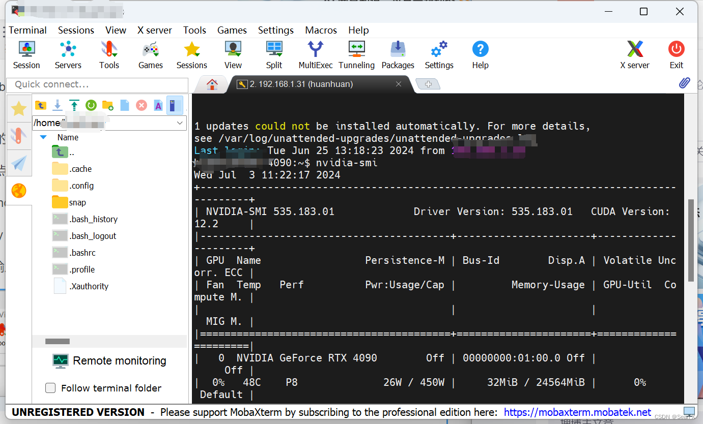The image size is (703, 424).
Task: Open the paper plane Macros sidebar tab
Action: pyautogui.click(x=19, y=163)
